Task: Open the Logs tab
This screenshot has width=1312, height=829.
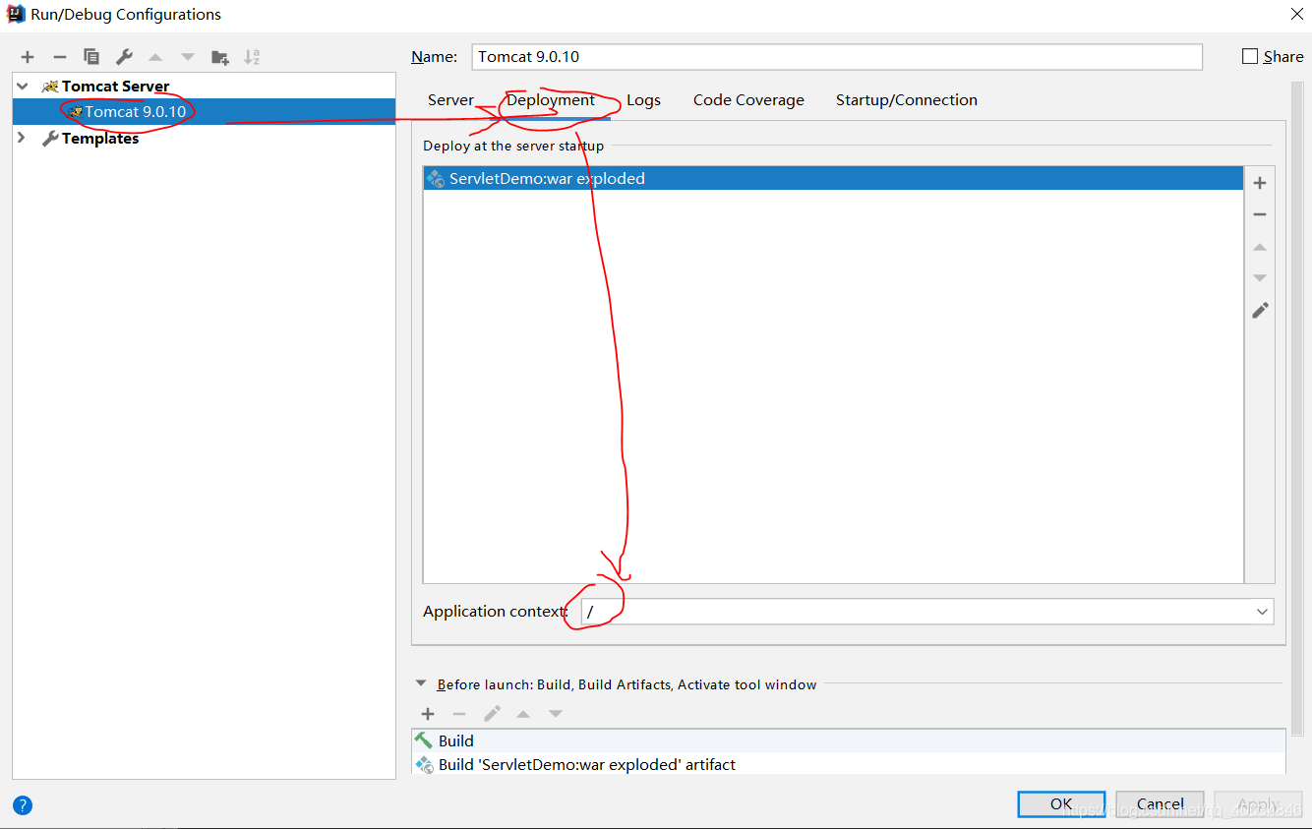Action: point(643,100)
